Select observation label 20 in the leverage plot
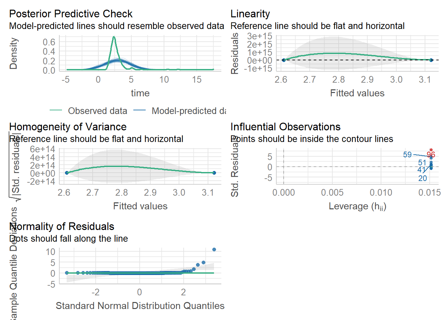This screenshot has width=448, height=320. (x=423, y=178)
